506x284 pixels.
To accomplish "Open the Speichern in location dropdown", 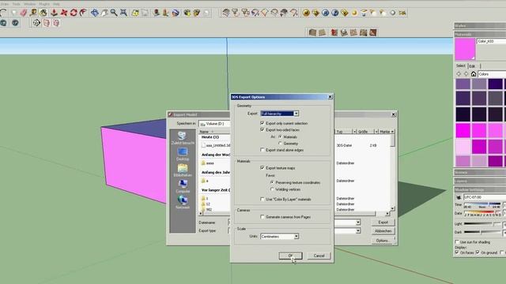I will coord(214,124).
